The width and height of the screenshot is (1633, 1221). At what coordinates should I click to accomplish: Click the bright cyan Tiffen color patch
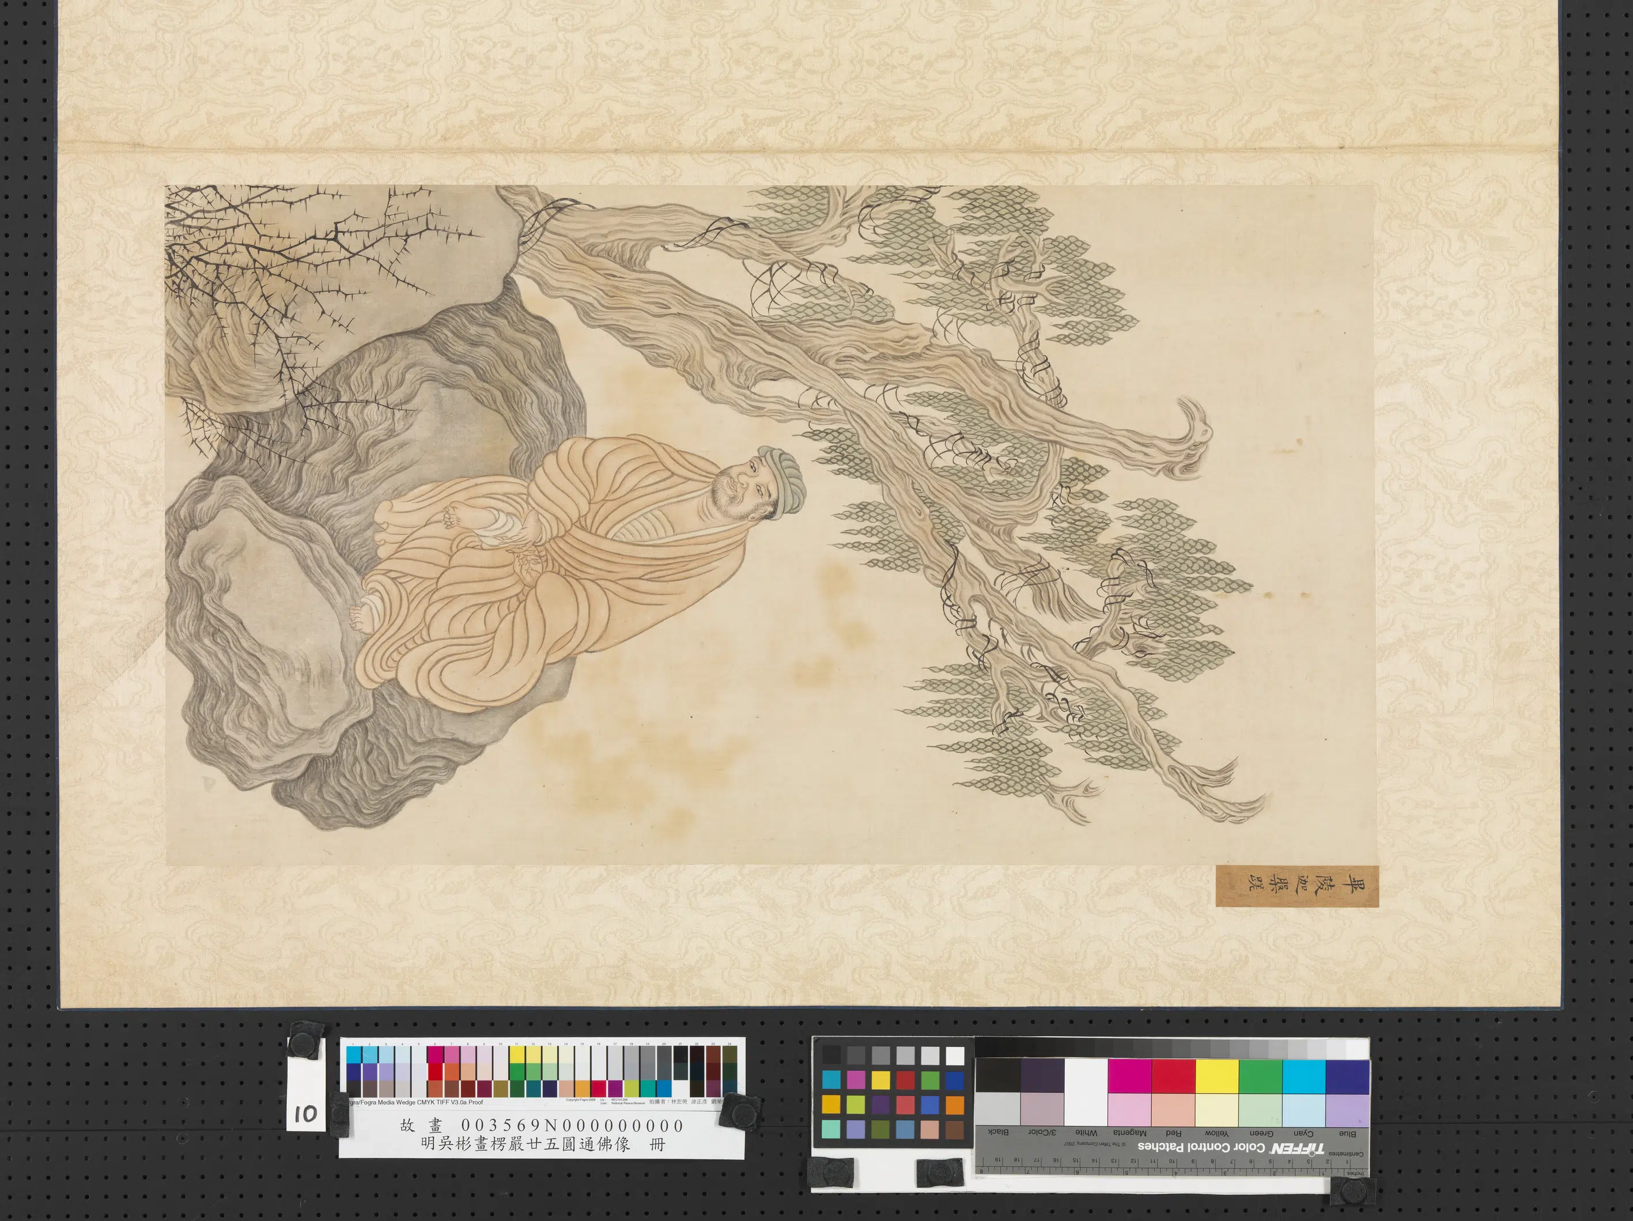[1304, 1076]
